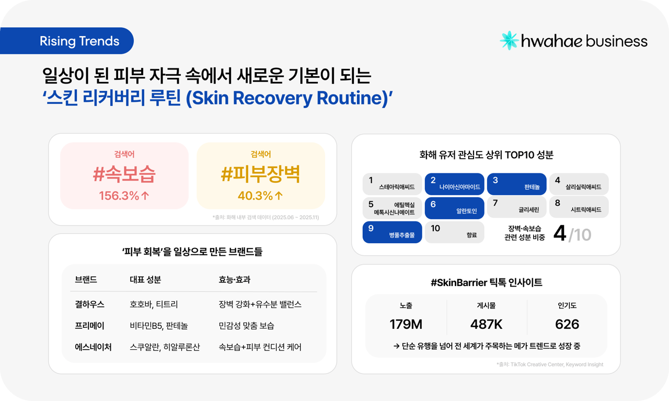
Task: Click the 에스네이처 brand row
Action: click(193, 347)
